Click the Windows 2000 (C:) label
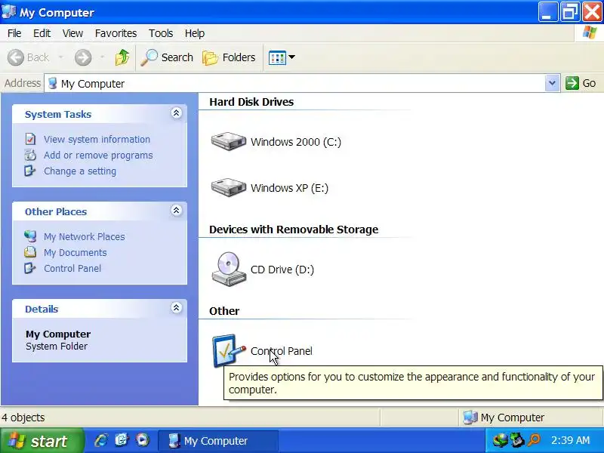The image size is (604, 453). coord(296,142)
